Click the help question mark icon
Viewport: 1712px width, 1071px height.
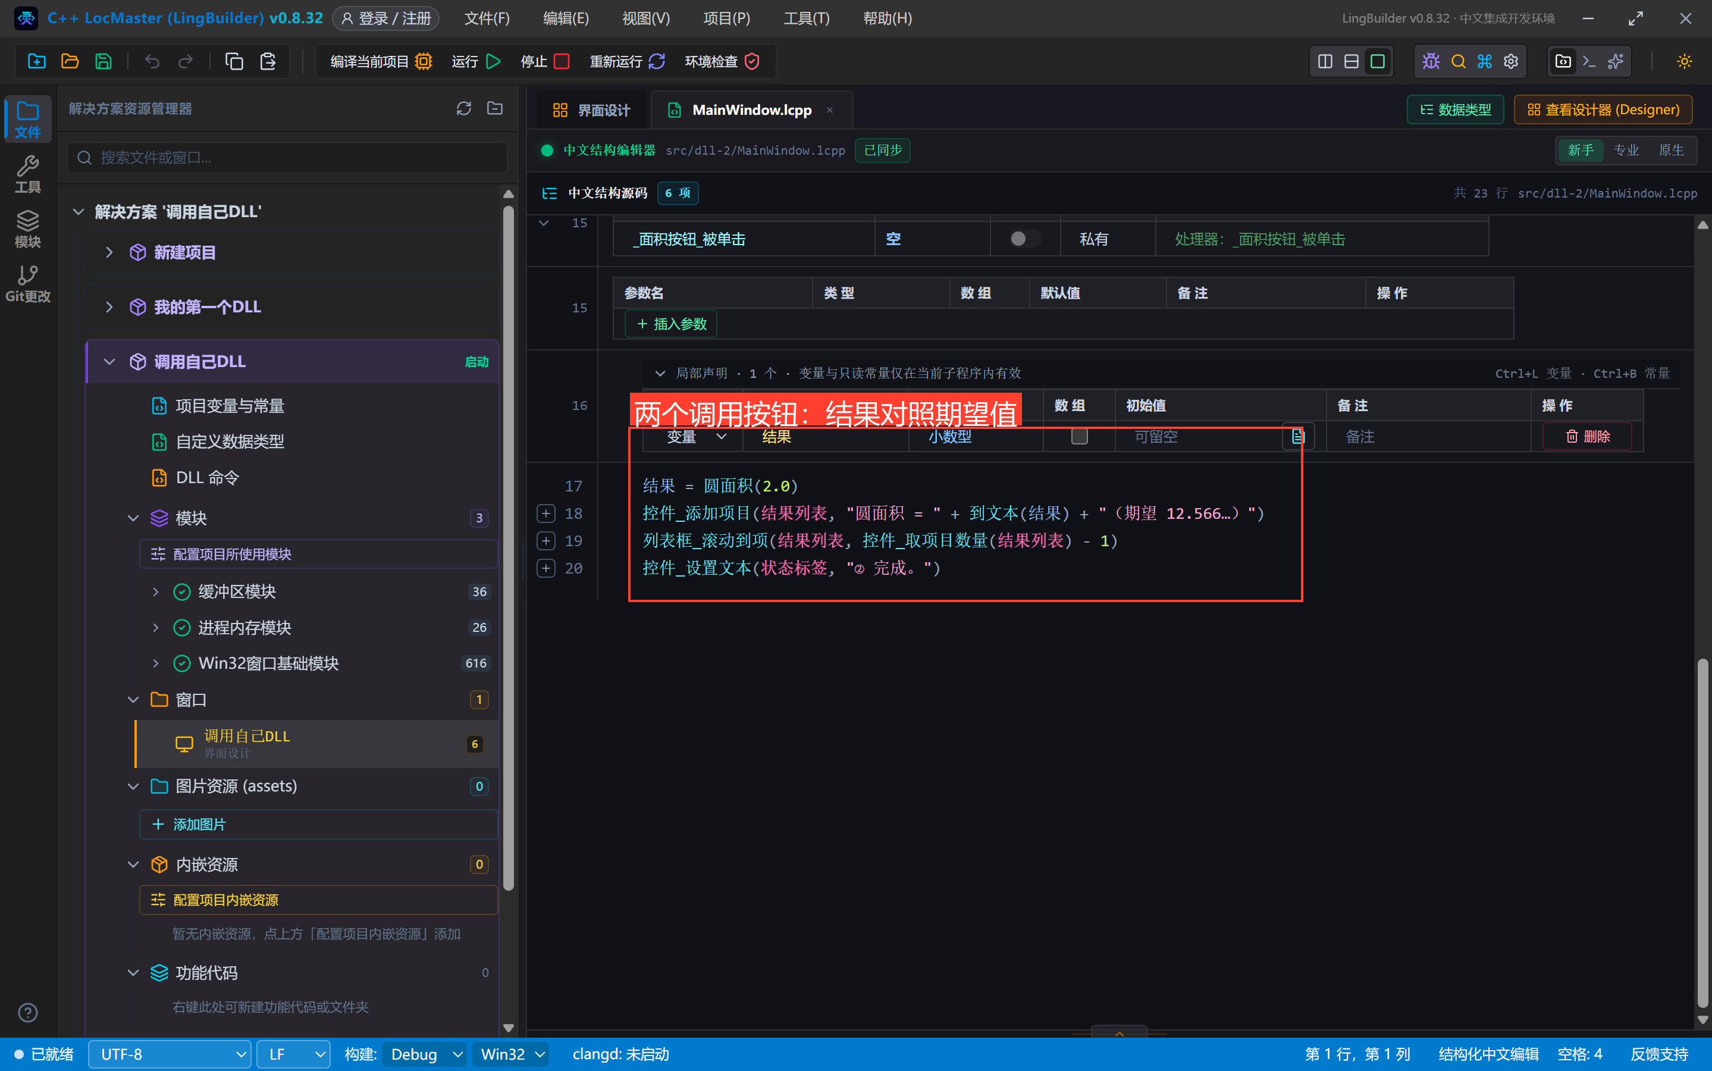point(27,1012)
